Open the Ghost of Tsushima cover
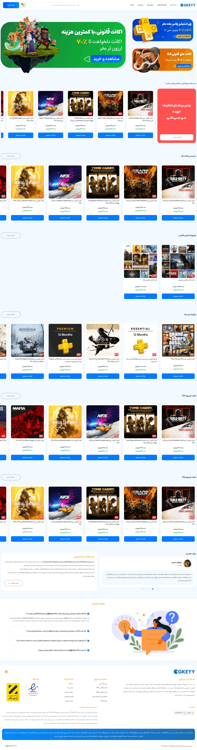The width and height of the screenshot is (197, 750). coord(103,340)
